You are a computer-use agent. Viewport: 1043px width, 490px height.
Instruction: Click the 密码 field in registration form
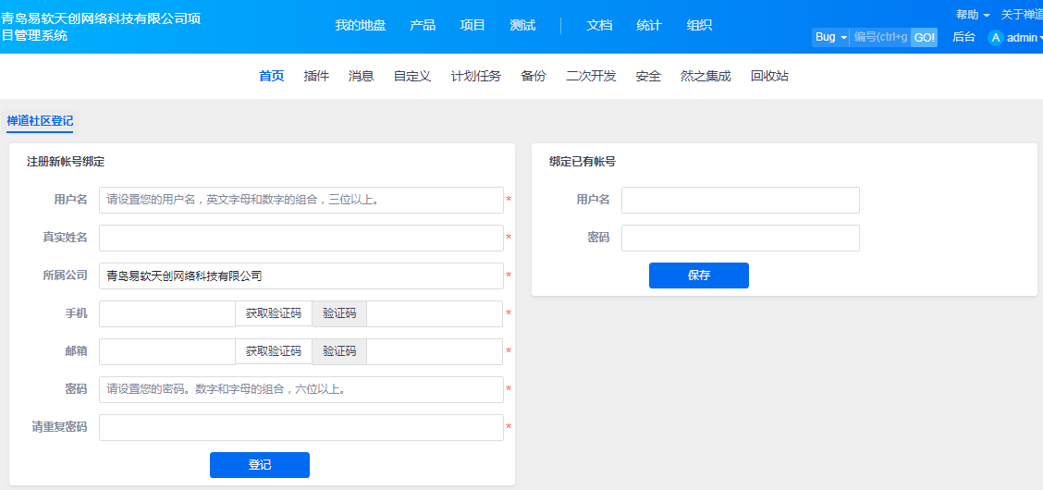point(301,389)
